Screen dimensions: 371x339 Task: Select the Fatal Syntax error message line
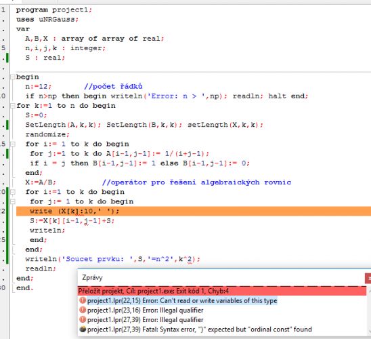click(200, 330)
